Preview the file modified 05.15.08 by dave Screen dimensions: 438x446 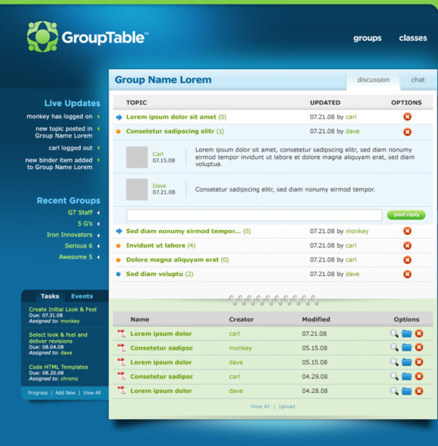pyautogui.click(x=394, y=362)
